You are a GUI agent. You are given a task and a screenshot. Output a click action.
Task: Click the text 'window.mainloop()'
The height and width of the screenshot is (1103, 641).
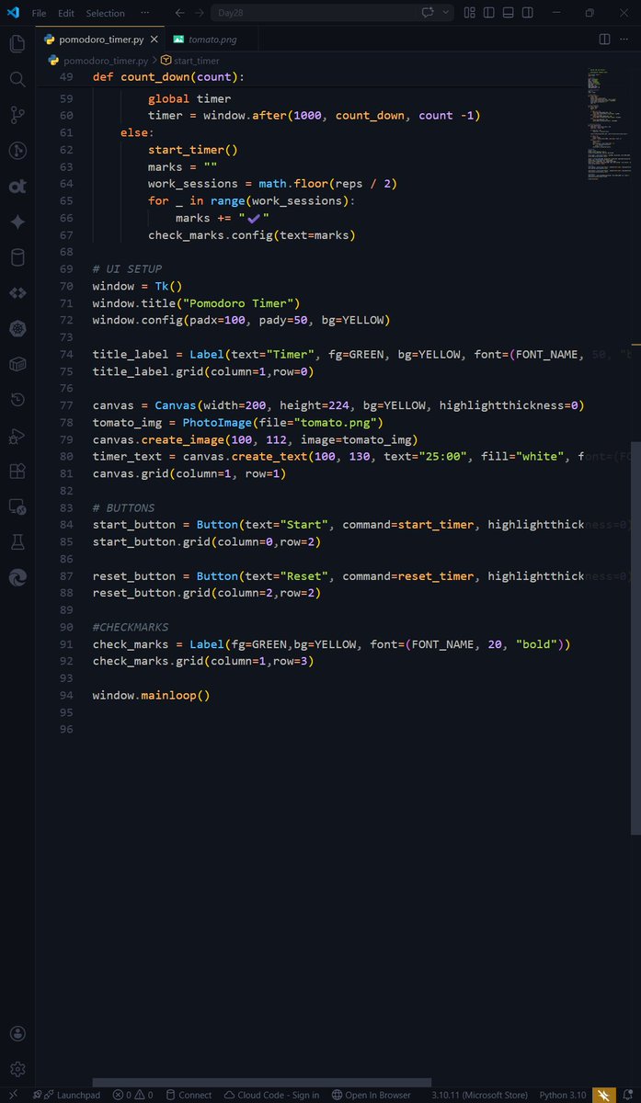pyautogui.click(x=152, y=695)
